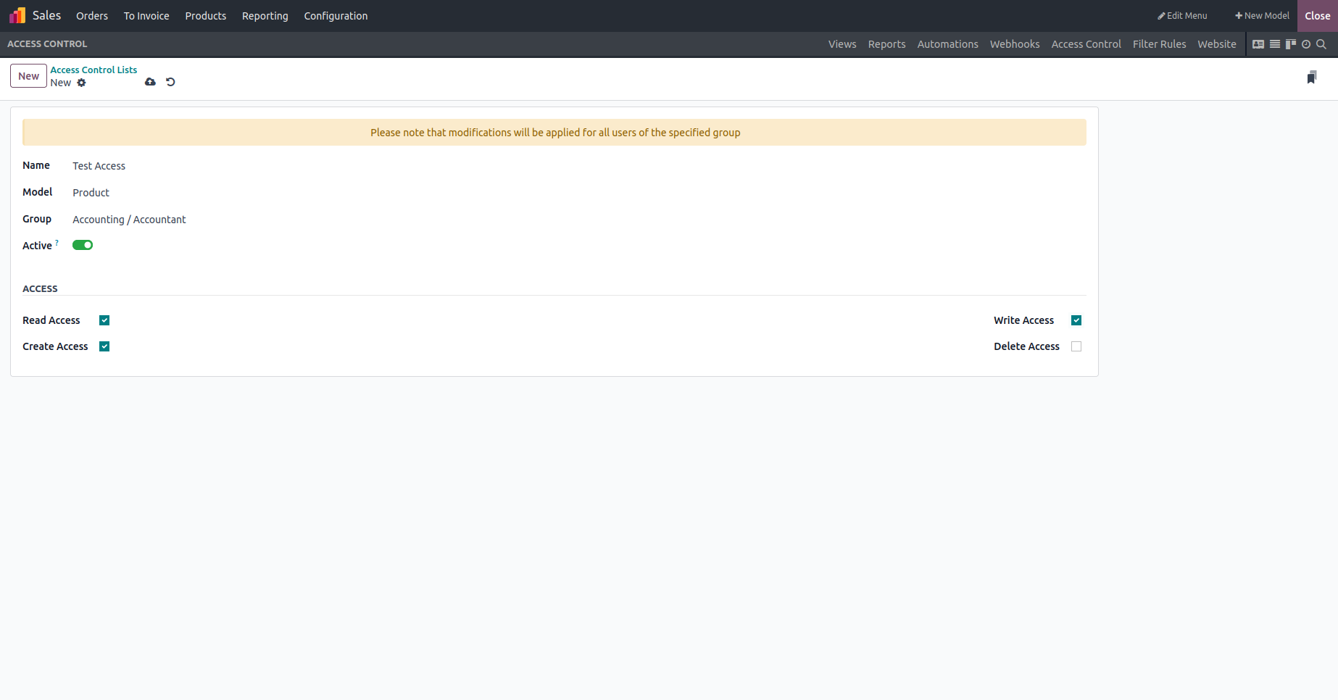Open the Access Control Lists breadcrumb link
Image resolution: width=1338 pixels, height=700 pixels.
[x=94, y=70]
